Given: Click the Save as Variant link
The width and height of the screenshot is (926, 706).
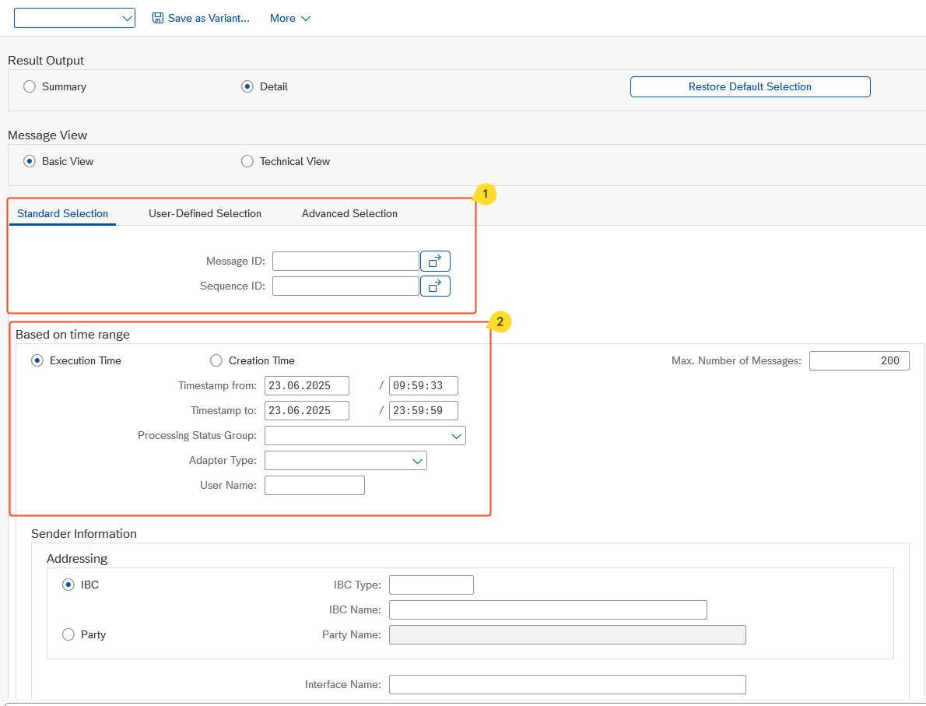Looking at the screenshot, I should point(208,18).
